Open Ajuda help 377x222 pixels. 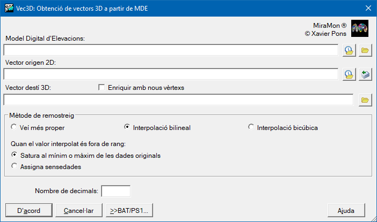[x=346, y=210]
